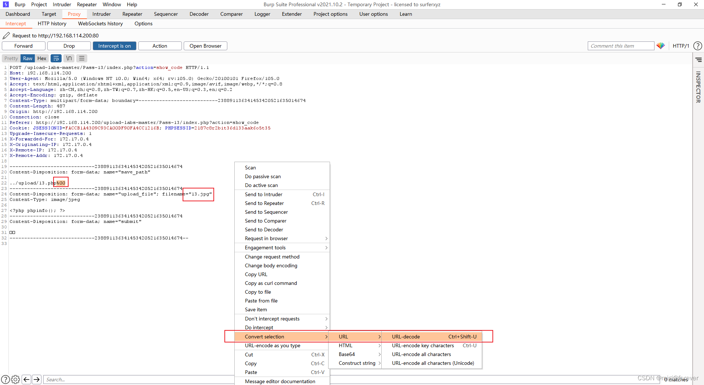The height and width of the screenshot is (385, 704).
Task: Expand URL conversion submenu
Action: pos(355,337)
